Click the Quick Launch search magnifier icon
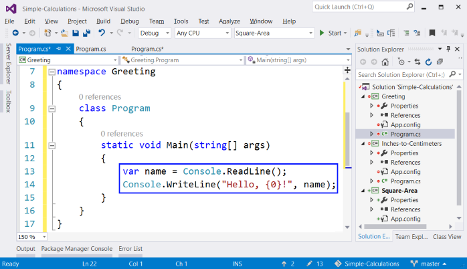The height and width of the screenshot is (269, 467). [x=410, y=6]
